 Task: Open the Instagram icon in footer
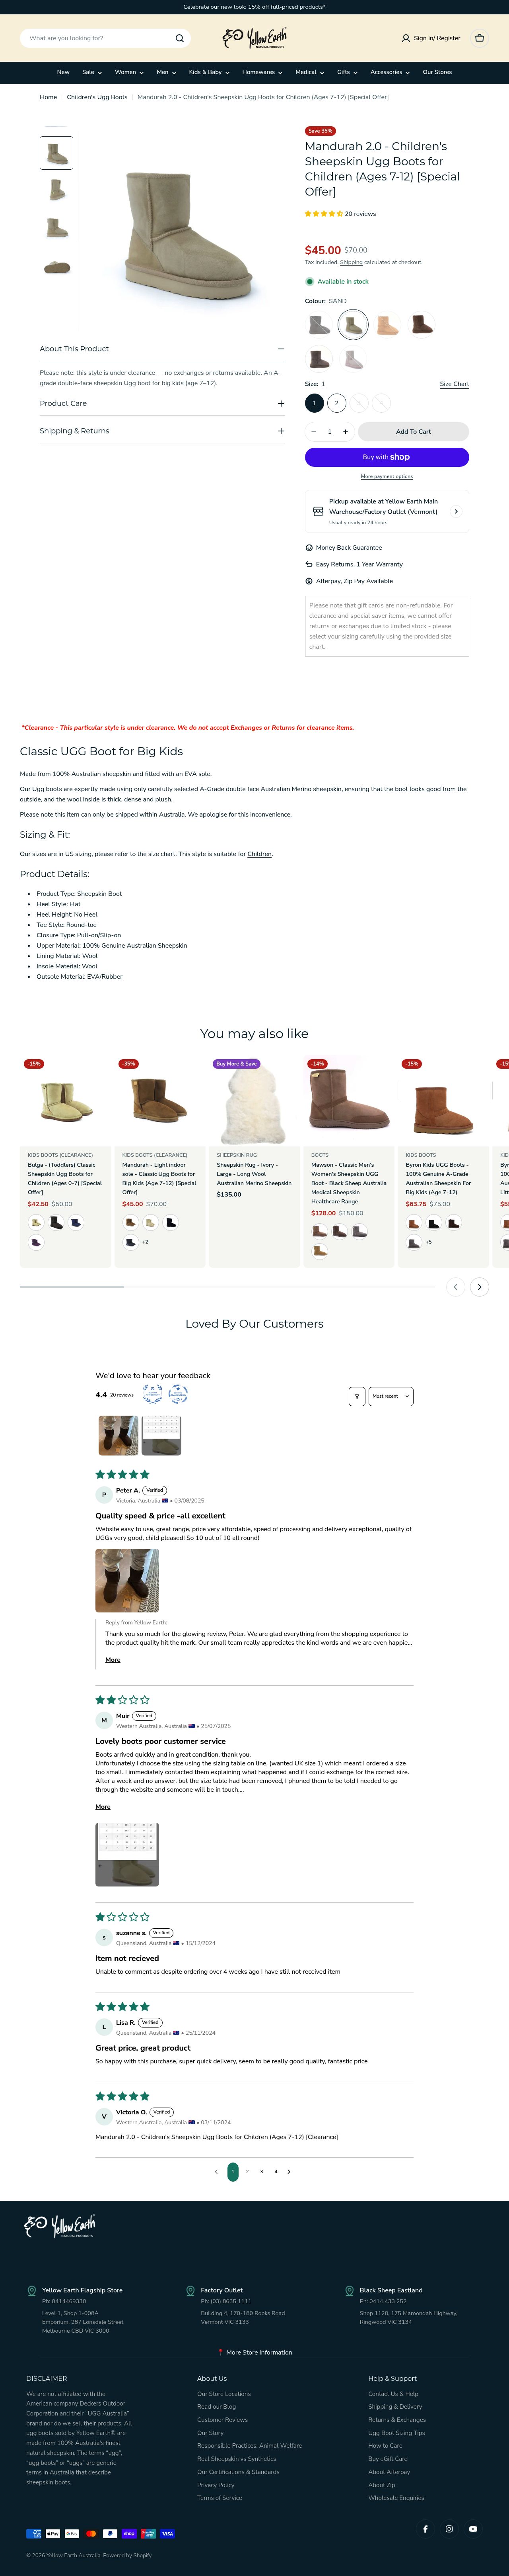tap(449, 2529)
